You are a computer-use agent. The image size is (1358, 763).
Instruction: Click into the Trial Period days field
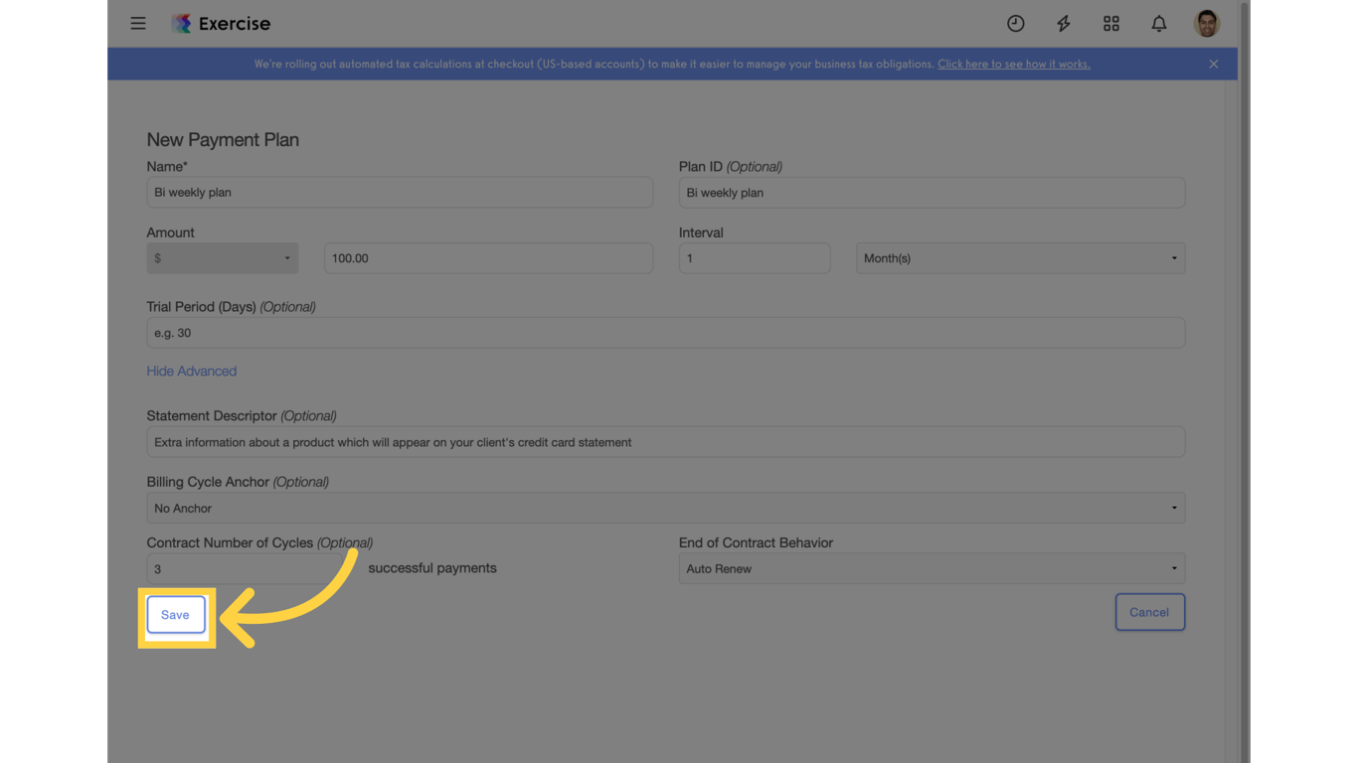point(666,333)
